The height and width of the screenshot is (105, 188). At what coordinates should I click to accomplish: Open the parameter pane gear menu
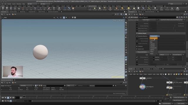point(177,17)
